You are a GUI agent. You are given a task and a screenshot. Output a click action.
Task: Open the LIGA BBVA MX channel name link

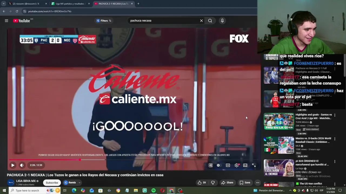26,181
